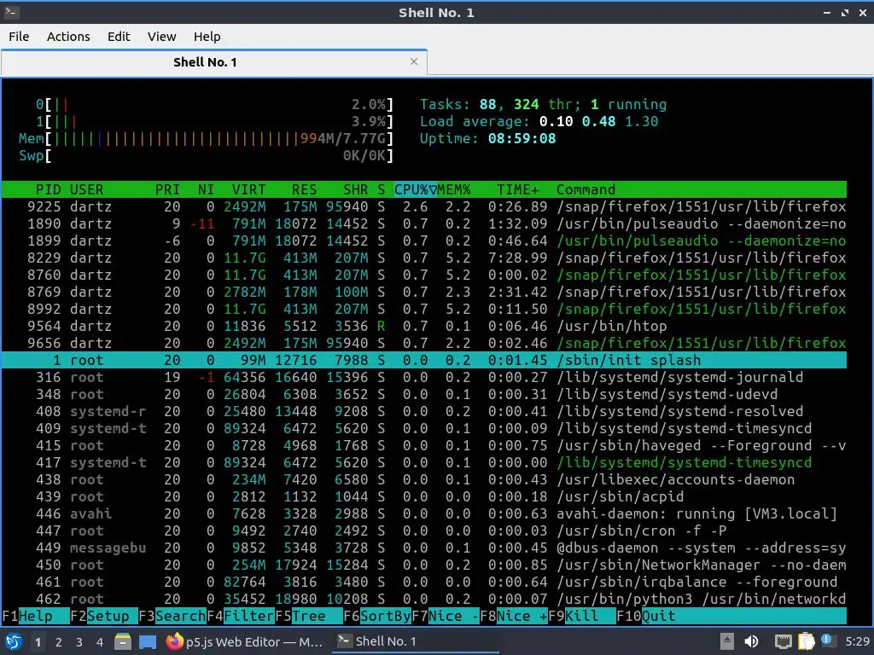Select the /sbin/init splash process row

[424, 360]
